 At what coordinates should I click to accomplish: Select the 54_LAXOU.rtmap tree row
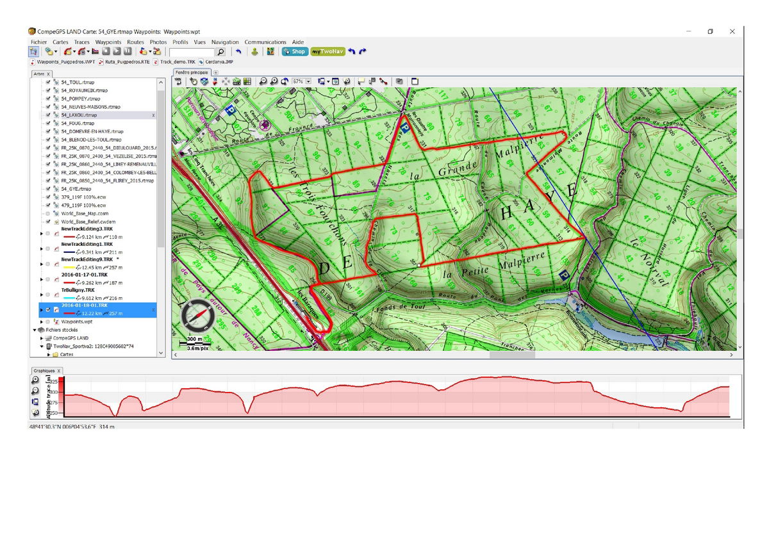(99, 115)
